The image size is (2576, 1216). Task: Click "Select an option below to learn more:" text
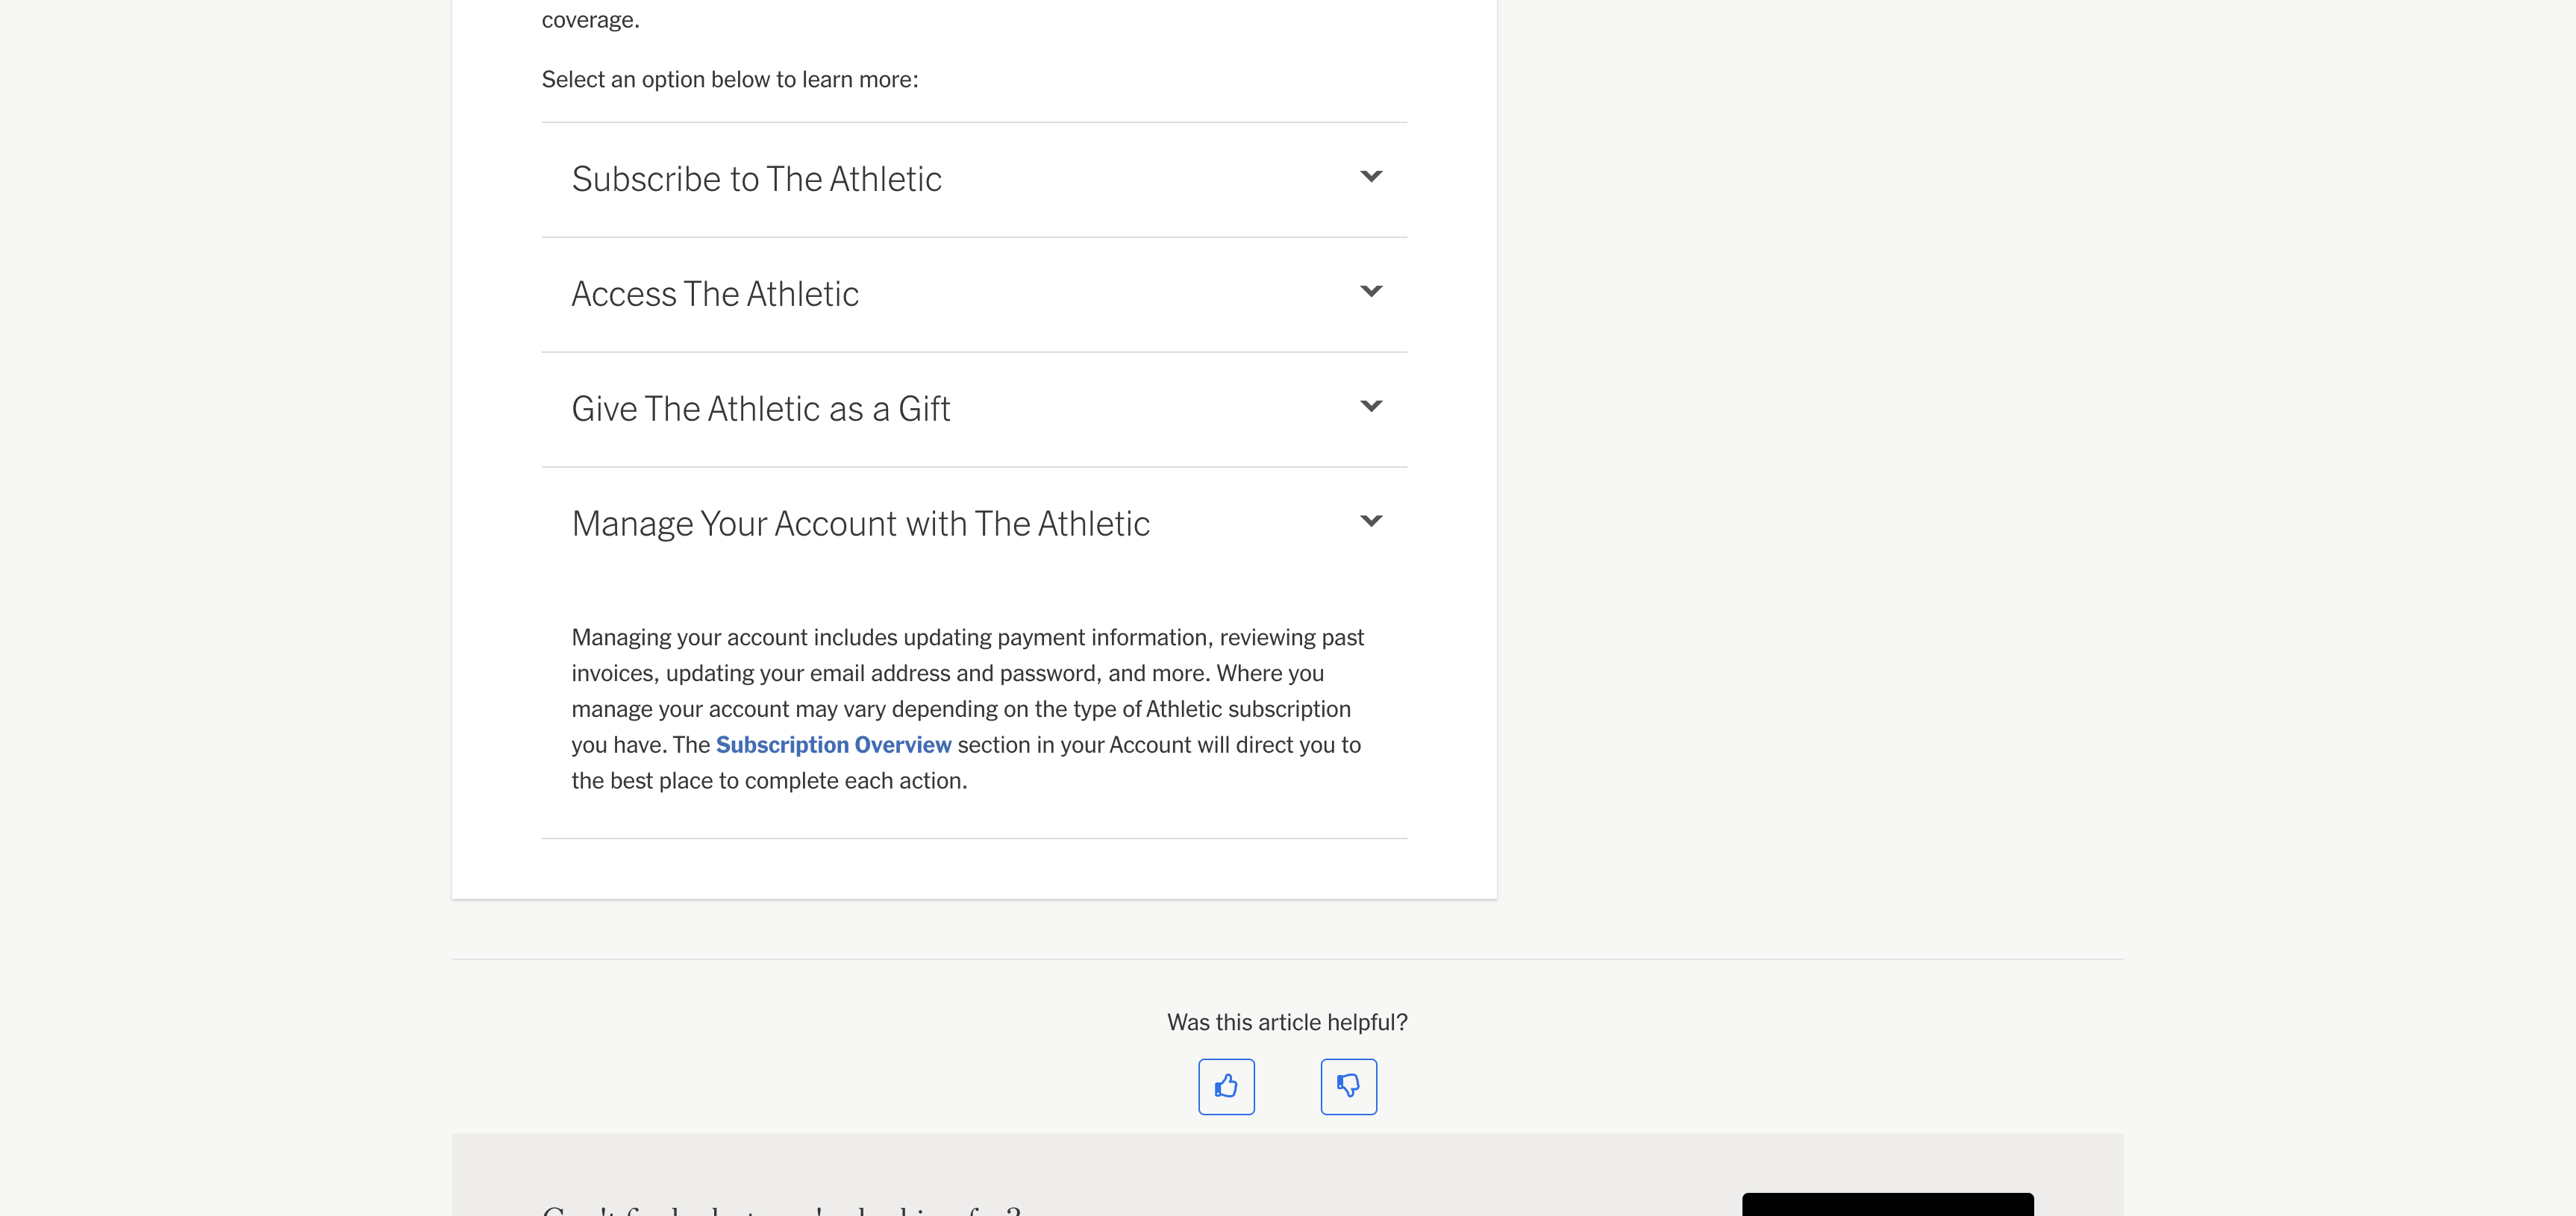(730, 79)
